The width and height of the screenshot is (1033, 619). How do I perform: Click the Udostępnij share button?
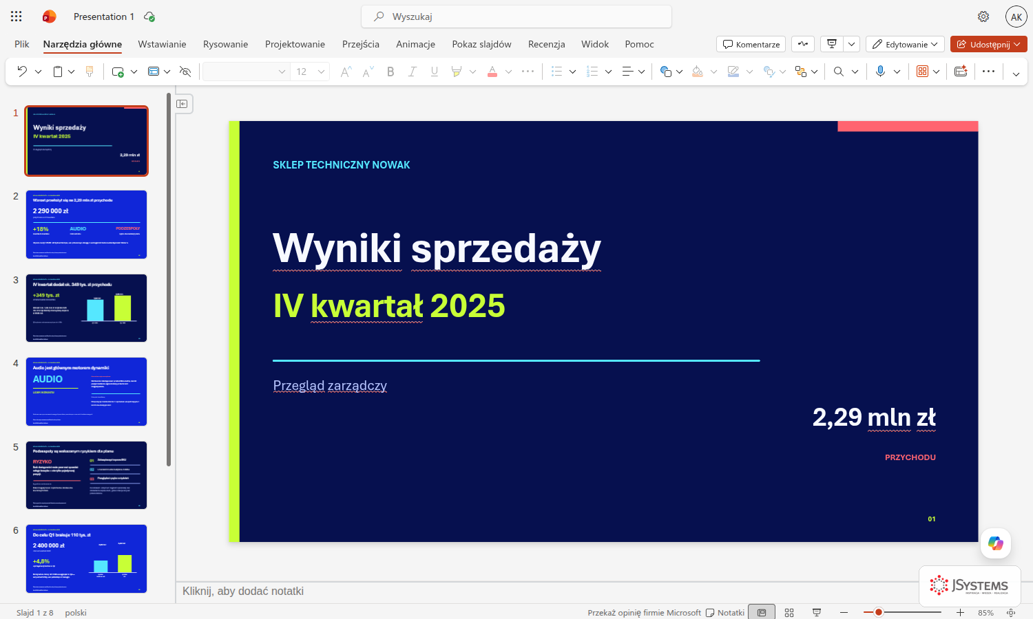(989, 44)
